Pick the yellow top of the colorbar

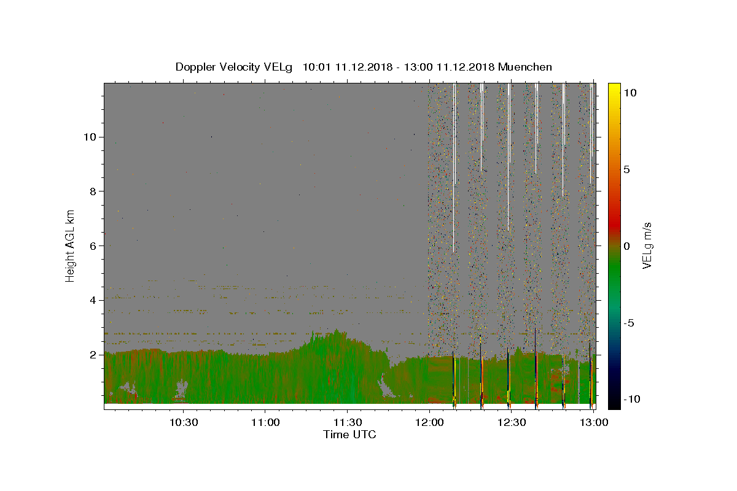coord(614,89)
